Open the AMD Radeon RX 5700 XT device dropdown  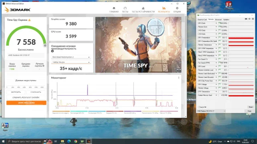point(211,111)
